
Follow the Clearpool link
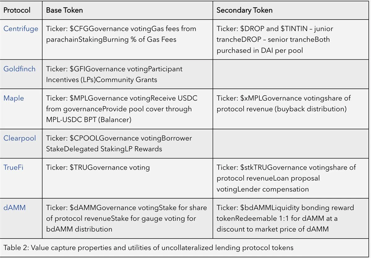click(x=19, y=138)
